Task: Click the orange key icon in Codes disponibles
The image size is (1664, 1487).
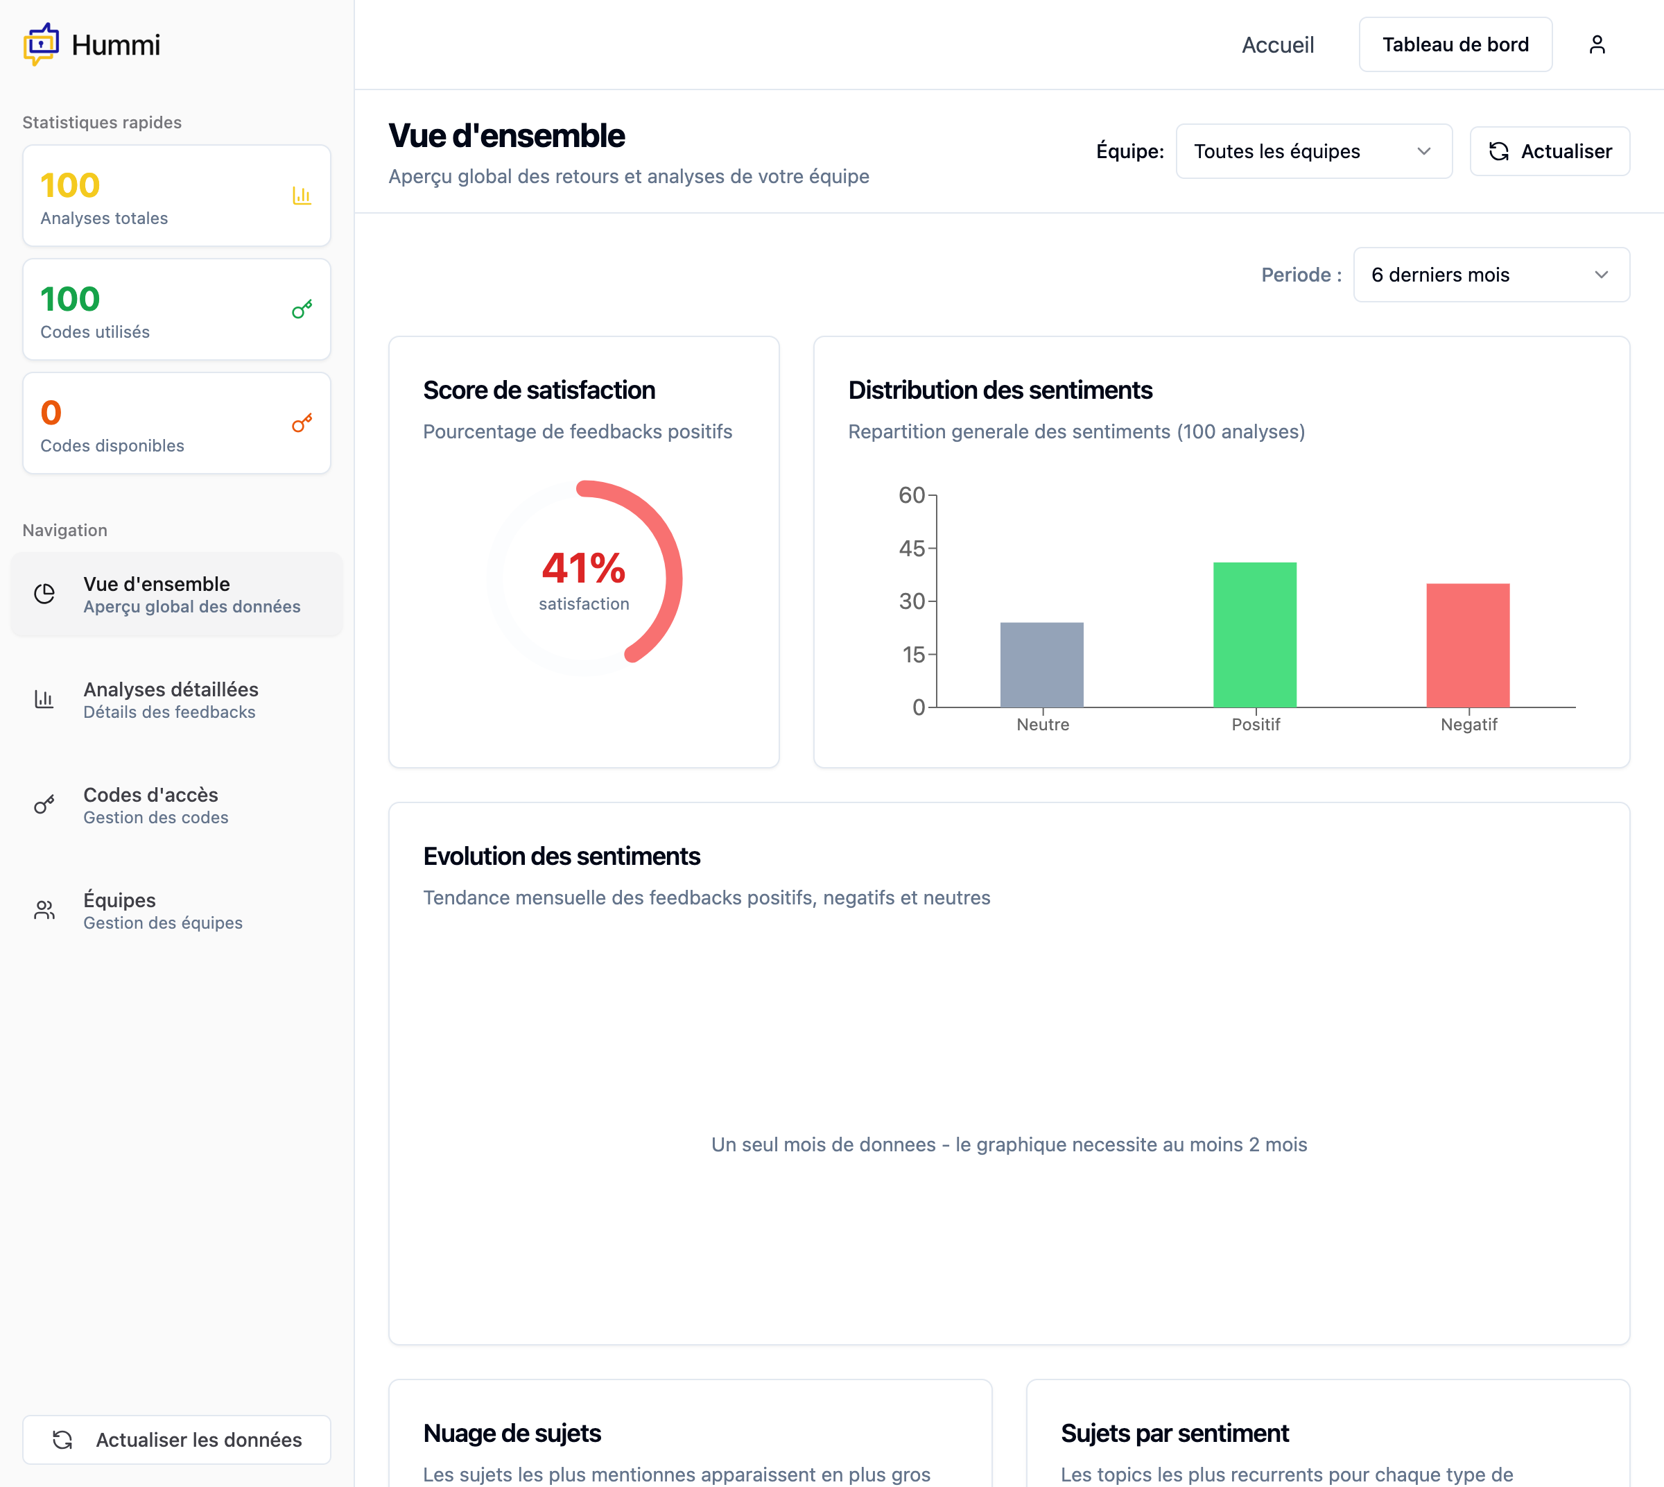Action: point(302,423)
